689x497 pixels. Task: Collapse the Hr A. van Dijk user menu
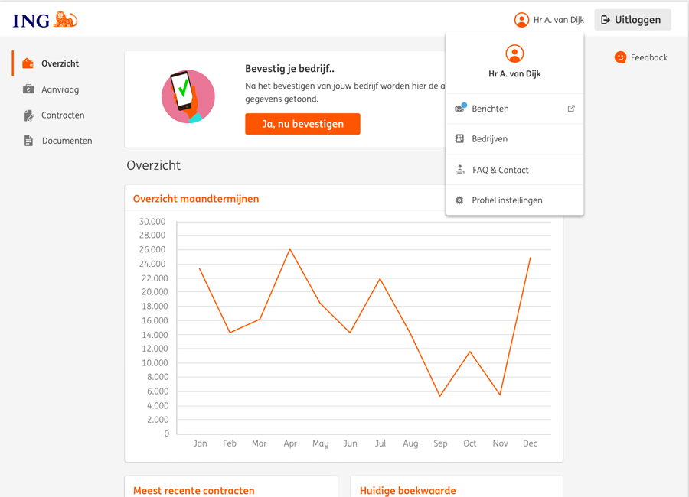[x=549, y=20]
